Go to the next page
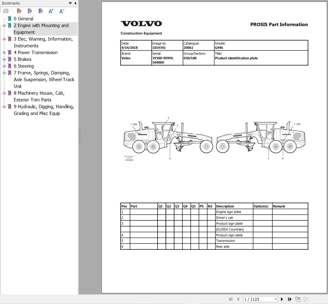 282,299
